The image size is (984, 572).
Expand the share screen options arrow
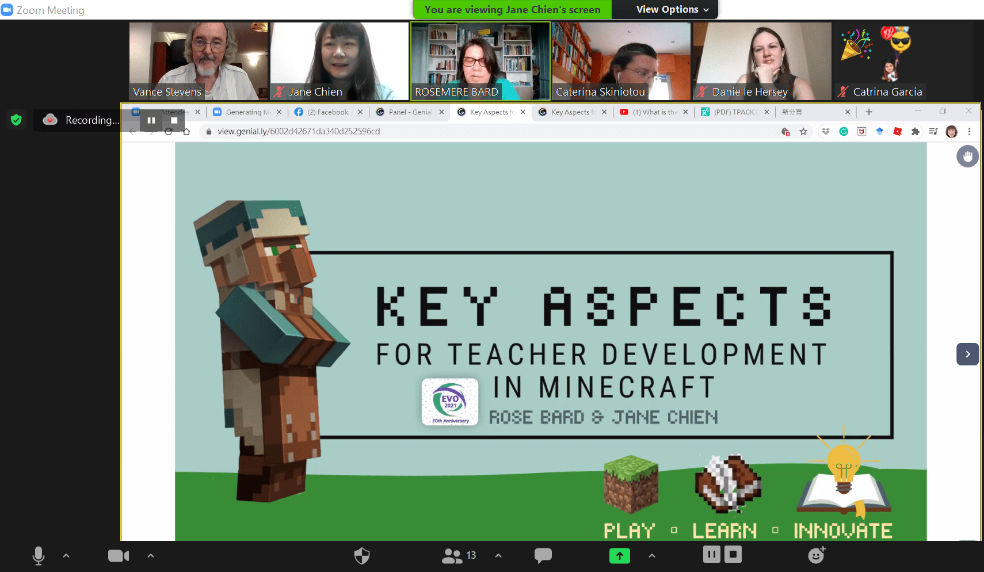click(652, 556)
